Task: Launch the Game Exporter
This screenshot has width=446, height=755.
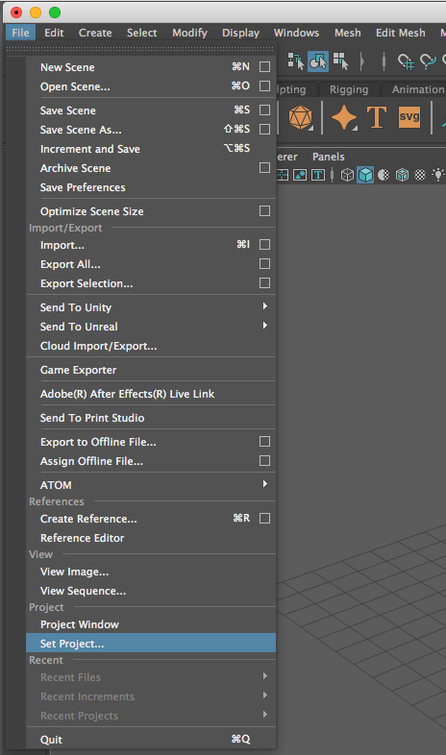Action: pos(151,370)
